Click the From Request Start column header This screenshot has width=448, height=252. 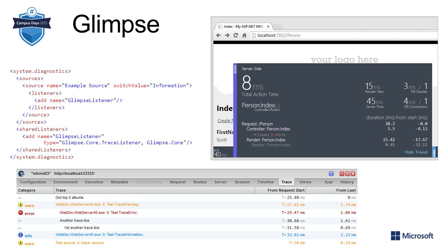tap(280, 190)
